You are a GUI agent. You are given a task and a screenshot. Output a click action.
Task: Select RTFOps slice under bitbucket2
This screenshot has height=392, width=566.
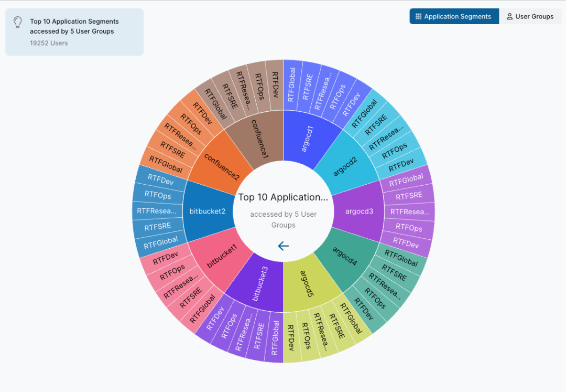tap(158, 195)
